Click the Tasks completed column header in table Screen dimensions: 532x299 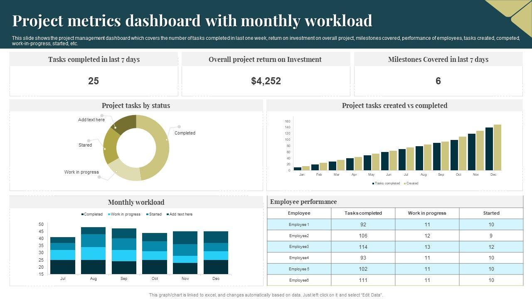tap(363, 213)
